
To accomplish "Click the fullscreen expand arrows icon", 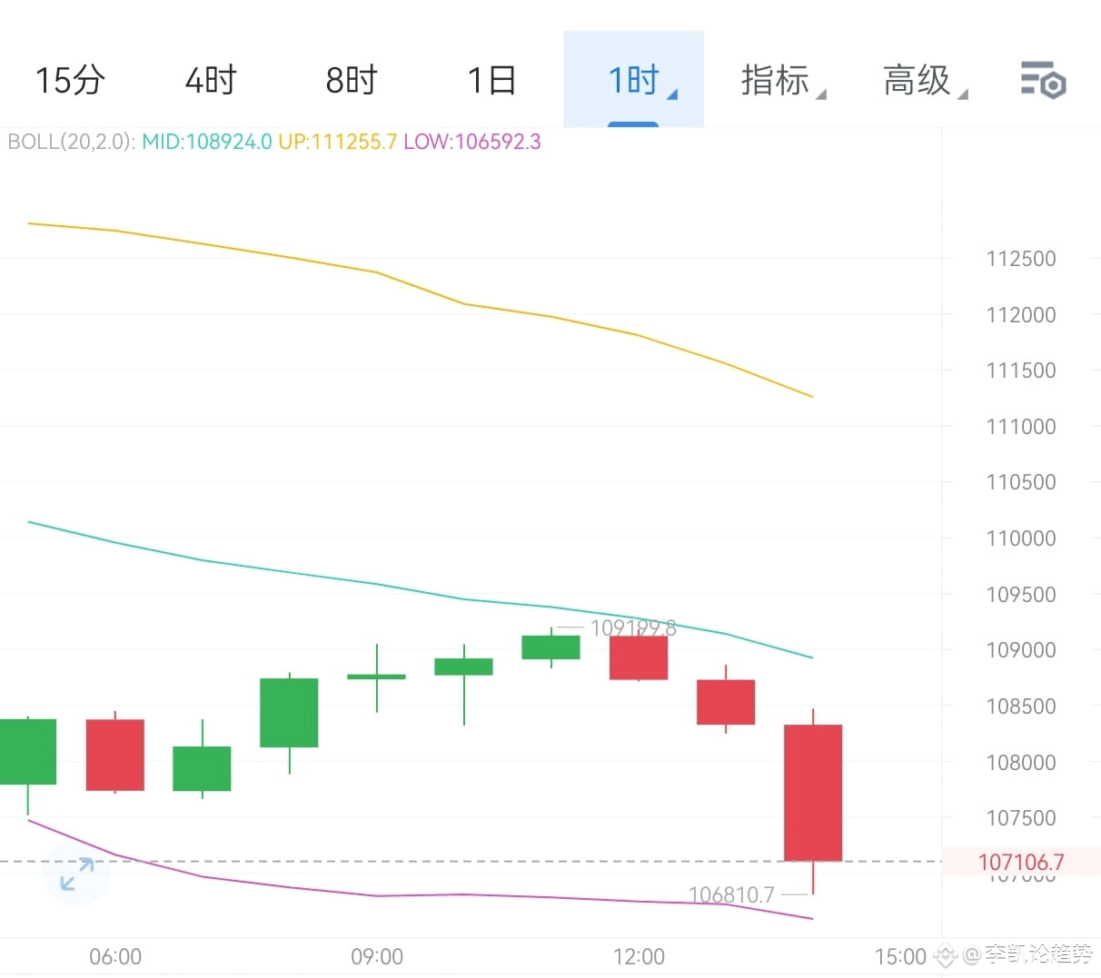I will point(76,874).
